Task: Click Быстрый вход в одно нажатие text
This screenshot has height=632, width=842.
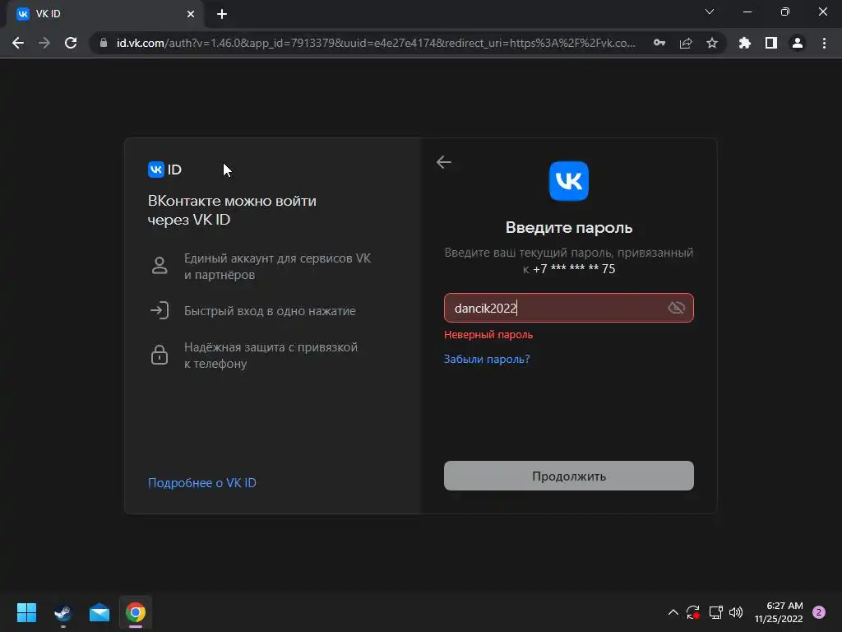Action: point(270,310)
